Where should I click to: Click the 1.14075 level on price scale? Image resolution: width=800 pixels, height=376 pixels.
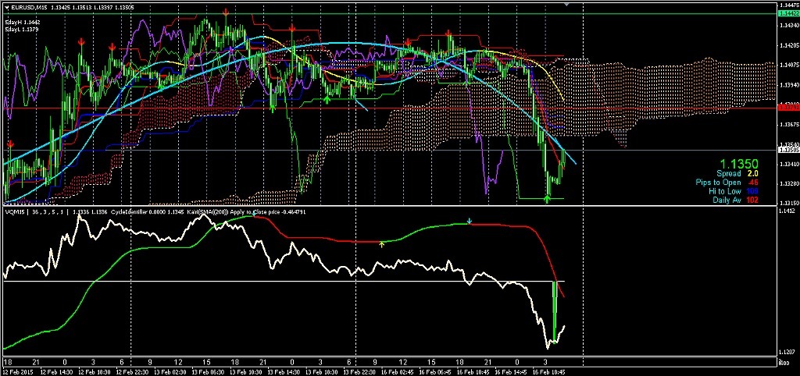pos(788,66)
